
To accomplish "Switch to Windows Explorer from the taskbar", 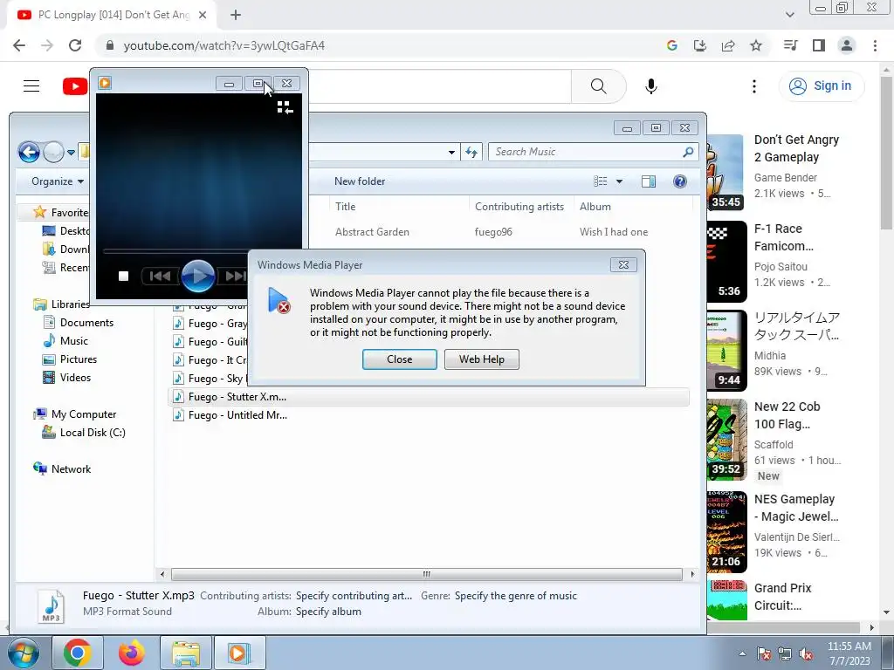I will click(x=186, y=653).
